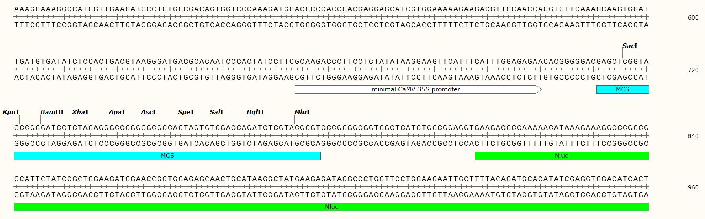Click the BglII restriction site label
The width and height of the screenshot is (705, 219).
[255, 112]
